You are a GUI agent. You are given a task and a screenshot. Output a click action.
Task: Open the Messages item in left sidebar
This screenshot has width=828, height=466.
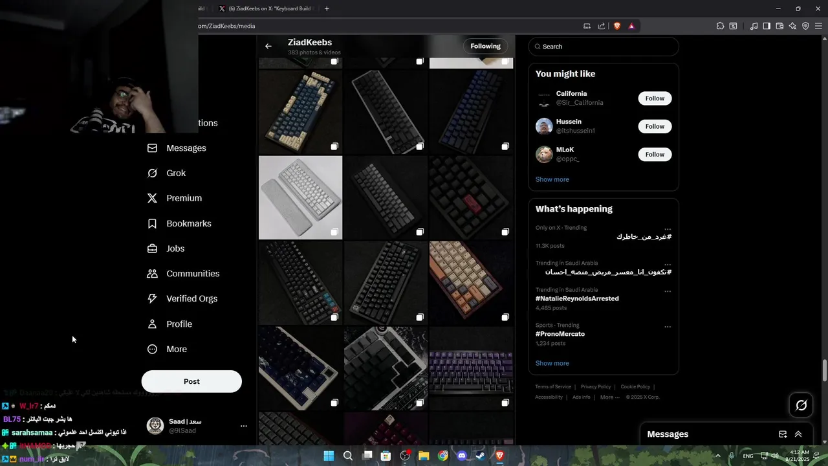[x=177, y=148]
